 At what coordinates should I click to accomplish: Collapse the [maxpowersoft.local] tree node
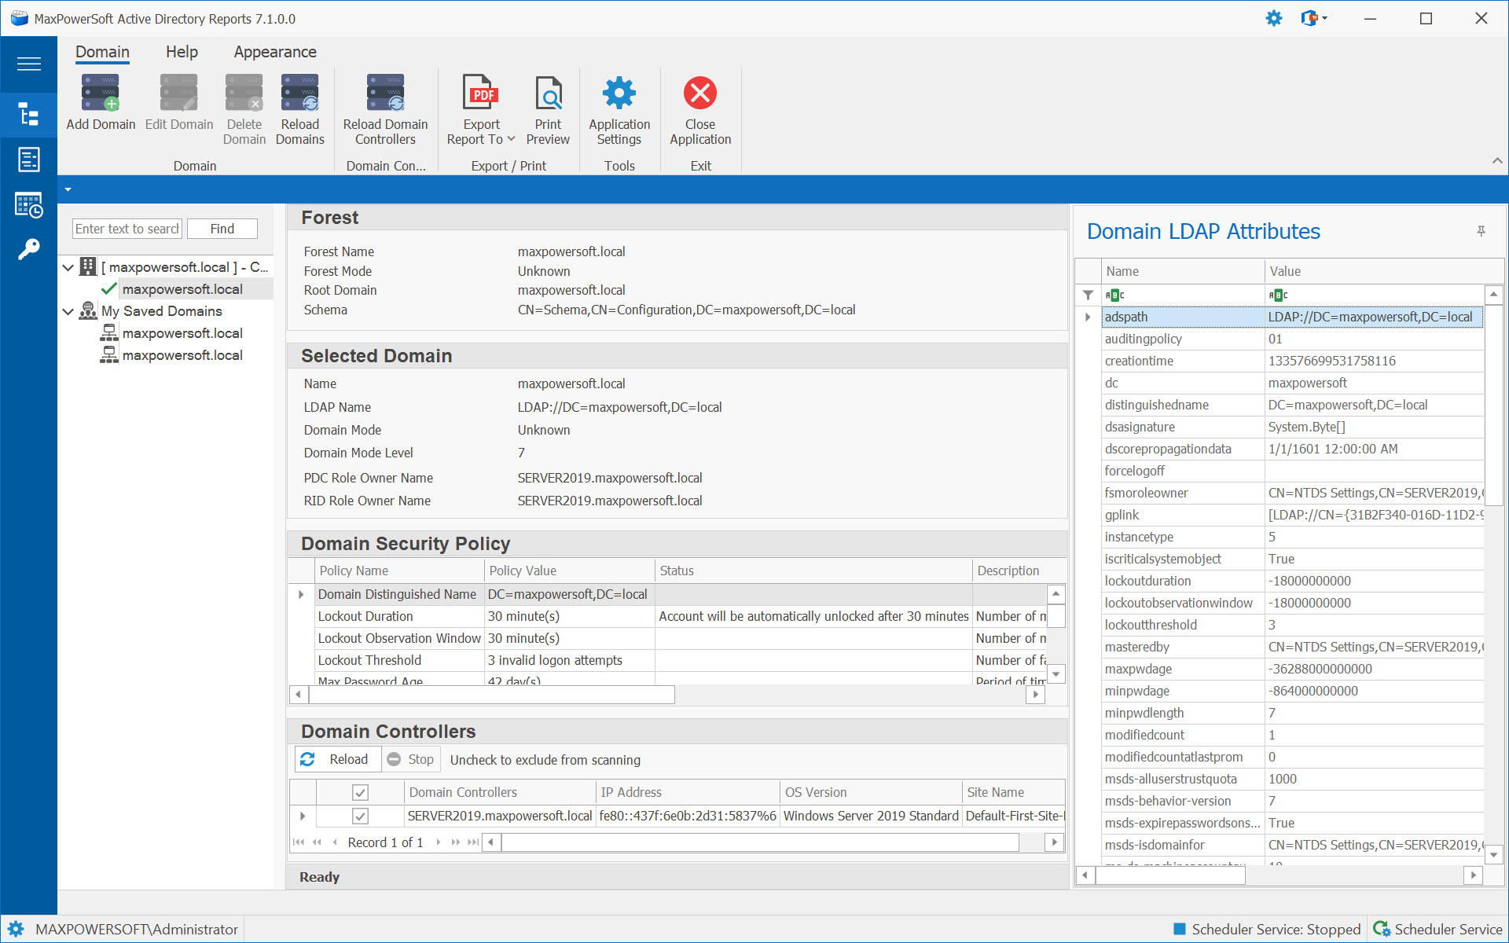coord(68,267)
